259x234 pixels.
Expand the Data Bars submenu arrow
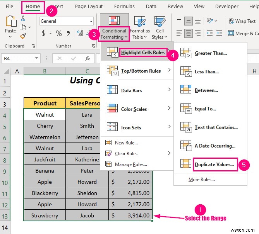point(169,90)
